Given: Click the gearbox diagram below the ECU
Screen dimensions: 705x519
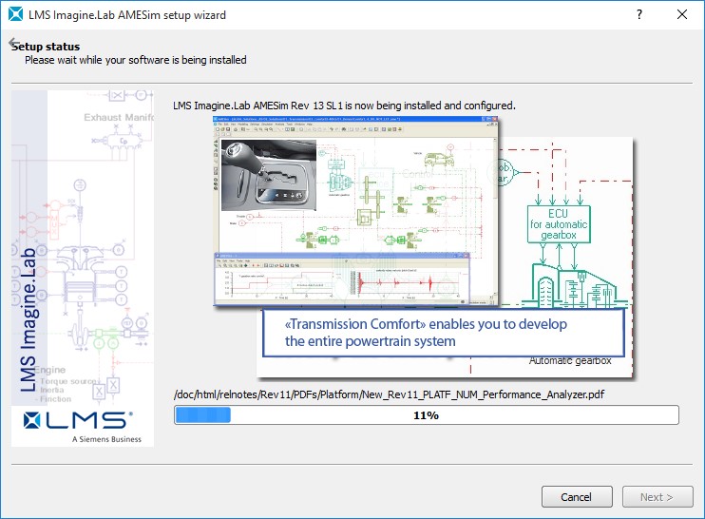Looking at the screenshot, I should click(x=570, y=285).
